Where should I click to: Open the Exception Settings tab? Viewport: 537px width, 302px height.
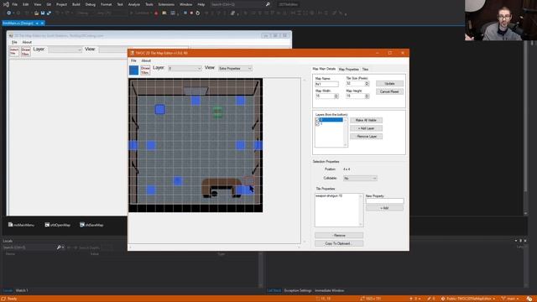[298, 290]
